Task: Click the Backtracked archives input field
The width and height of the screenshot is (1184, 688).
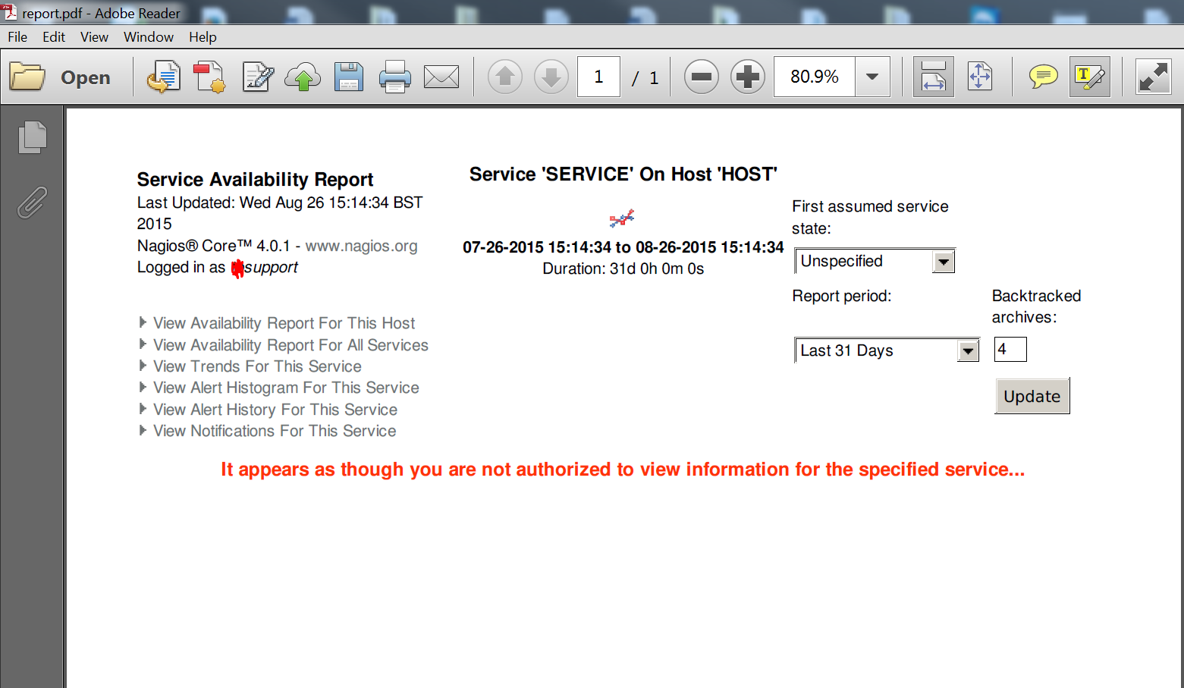Action: click(x=1010, y=350)
